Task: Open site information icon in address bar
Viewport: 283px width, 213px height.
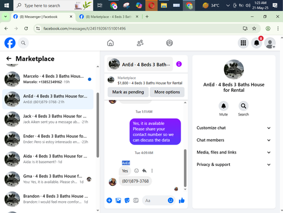Action: (x=38, y=28)
